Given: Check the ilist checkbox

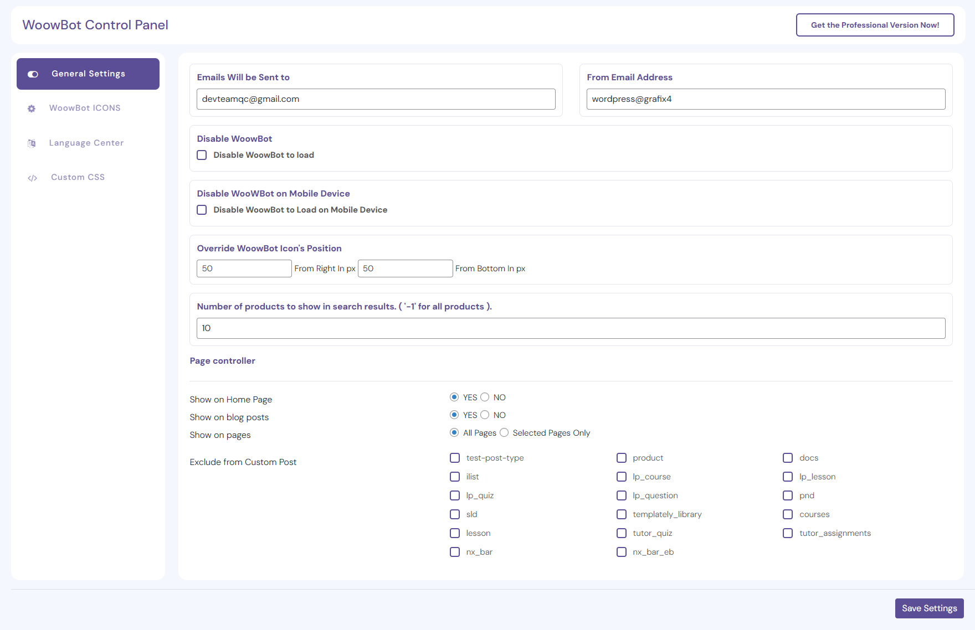Looking at the screenshot, I should (x=455, y=477).
